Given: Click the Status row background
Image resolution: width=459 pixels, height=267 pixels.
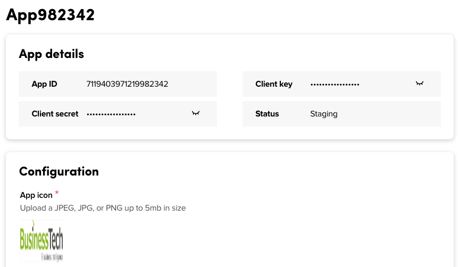Looking at the screenshot, I should coord(341,114).
